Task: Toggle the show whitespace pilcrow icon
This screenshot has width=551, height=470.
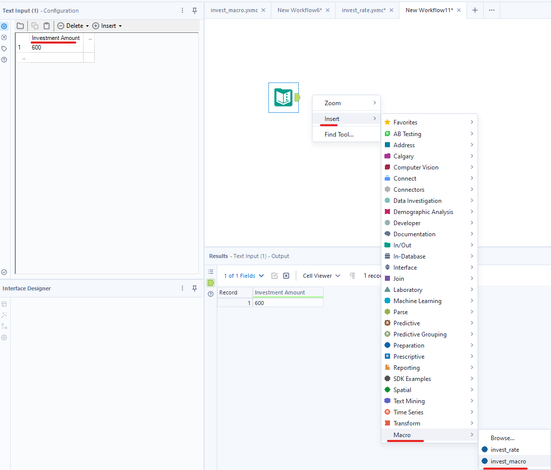Action: (352, 276)
